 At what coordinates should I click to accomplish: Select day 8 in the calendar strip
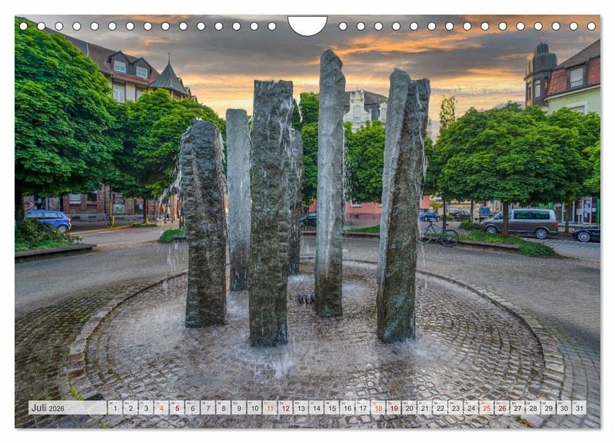pyautogui.click(x=223, y=408)
